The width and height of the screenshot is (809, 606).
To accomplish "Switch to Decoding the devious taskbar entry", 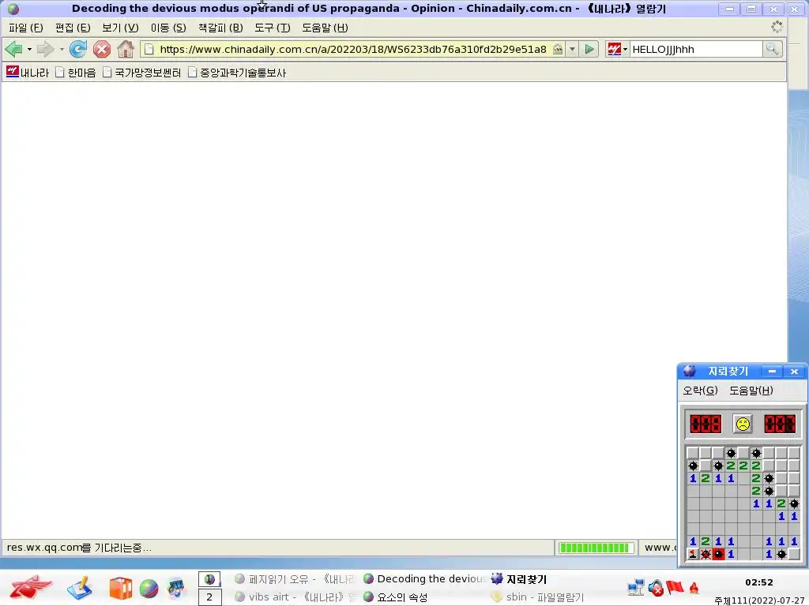I will (x=424, y=579).
